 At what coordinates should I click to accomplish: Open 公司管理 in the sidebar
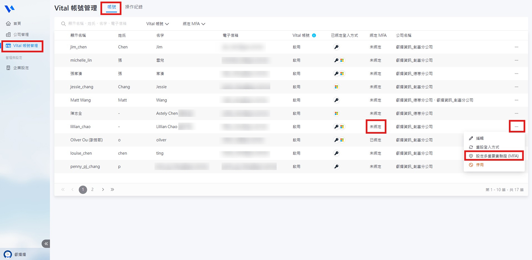(x=21, y=35)
